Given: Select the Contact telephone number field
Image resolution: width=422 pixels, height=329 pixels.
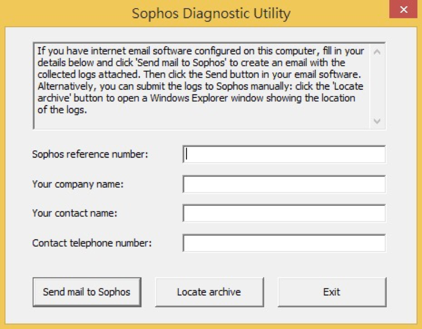Looking at the screenshot, I should [284, 243].
